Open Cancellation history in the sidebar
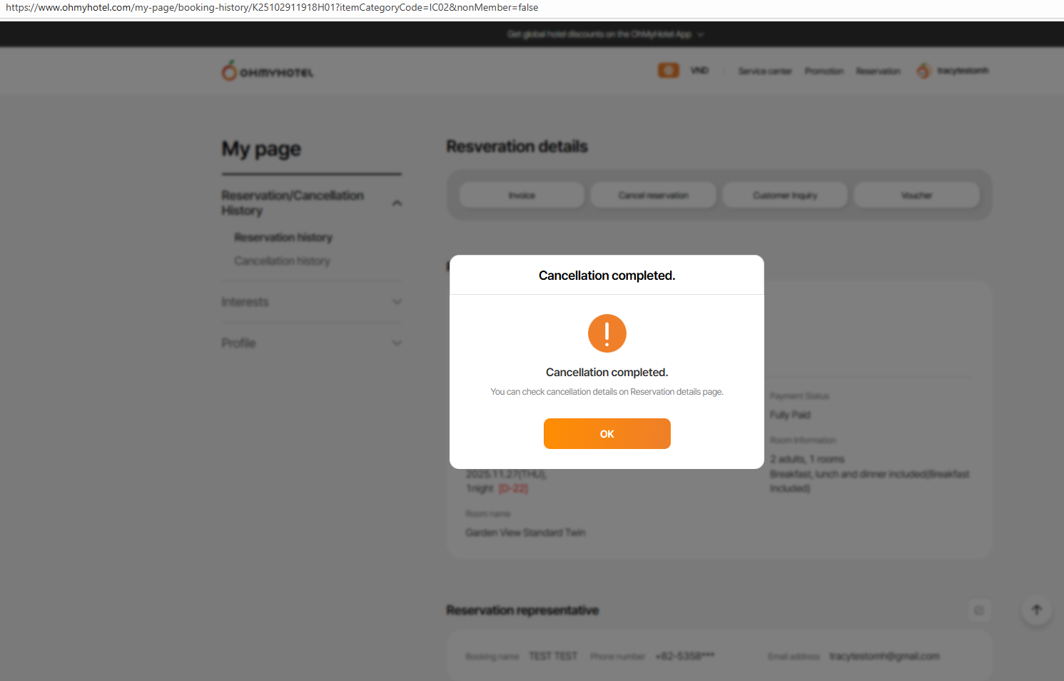 282,261
